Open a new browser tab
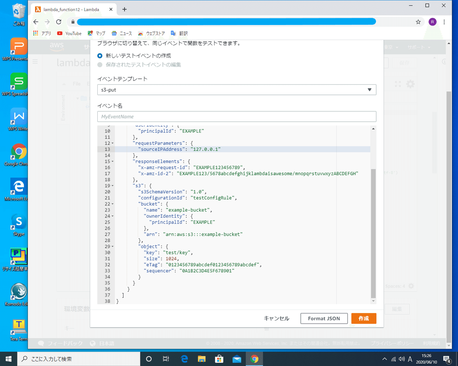The image size is (458, 366). coord(124,10)
